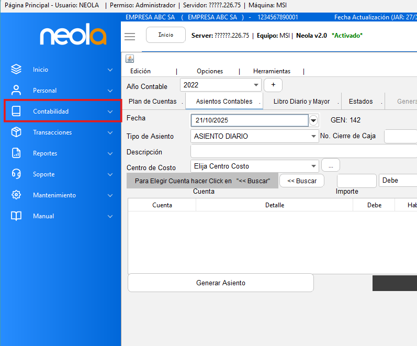The height and width of the screenshot is (346, 417).
Task: Toggle the hamburger menu to collapse sidebar
Action: click(130, 36)
